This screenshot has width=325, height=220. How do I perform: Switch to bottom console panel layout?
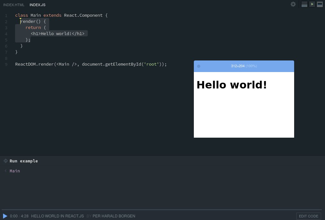pyautogui.click(x=304, y=4)
